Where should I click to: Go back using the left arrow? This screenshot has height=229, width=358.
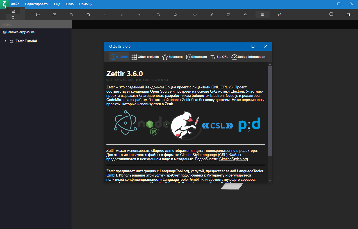click(122, 15)
